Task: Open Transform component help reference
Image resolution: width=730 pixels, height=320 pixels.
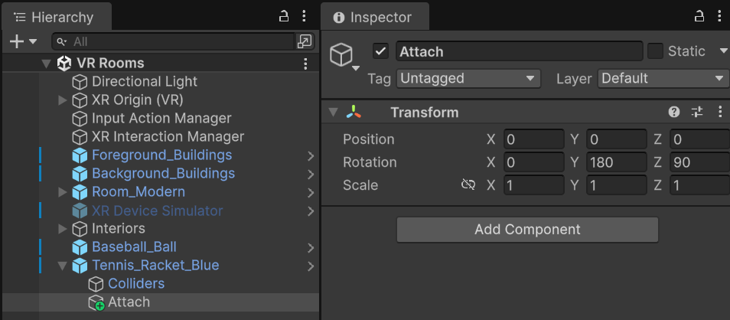Action: click(674, 112)
